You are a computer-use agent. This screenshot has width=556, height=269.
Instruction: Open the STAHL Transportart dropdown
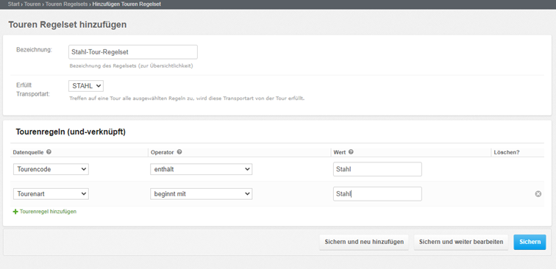(86, 86)
